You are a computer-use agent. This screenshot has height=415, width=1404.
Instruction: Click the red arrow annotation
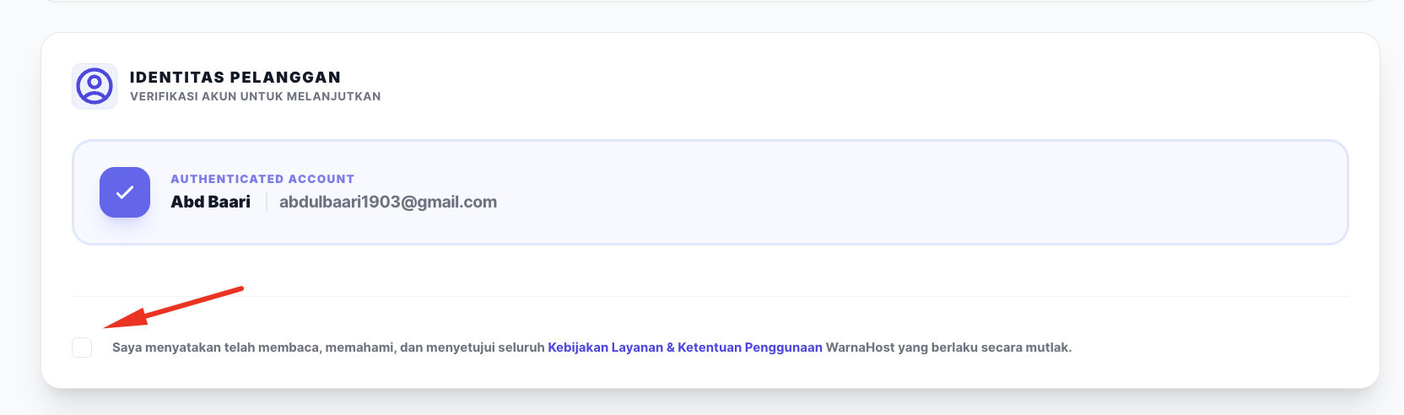173,307
